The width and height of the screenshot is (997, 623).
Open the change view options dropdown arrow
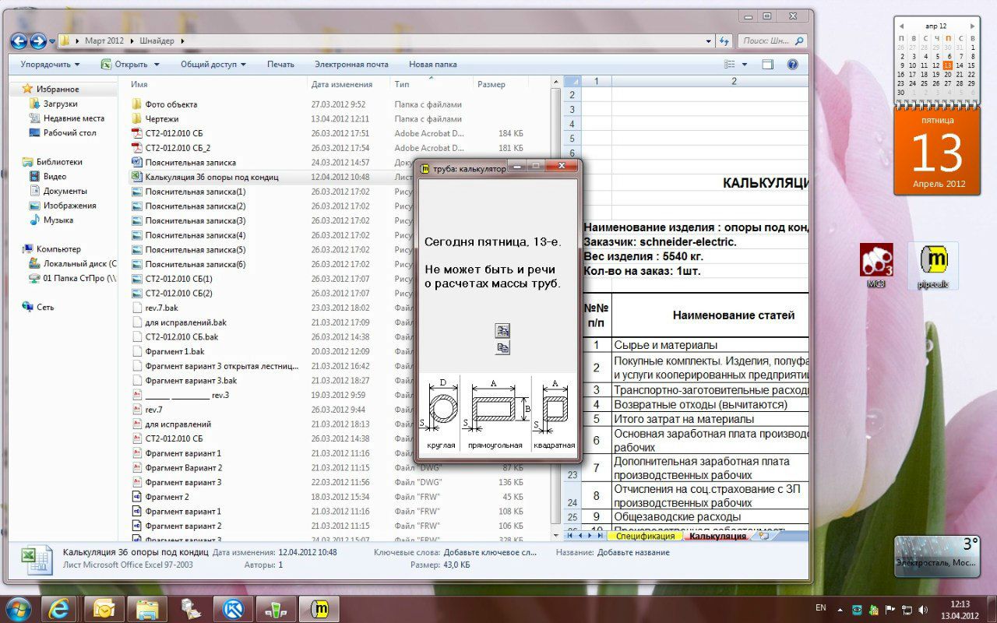[745, 65]
